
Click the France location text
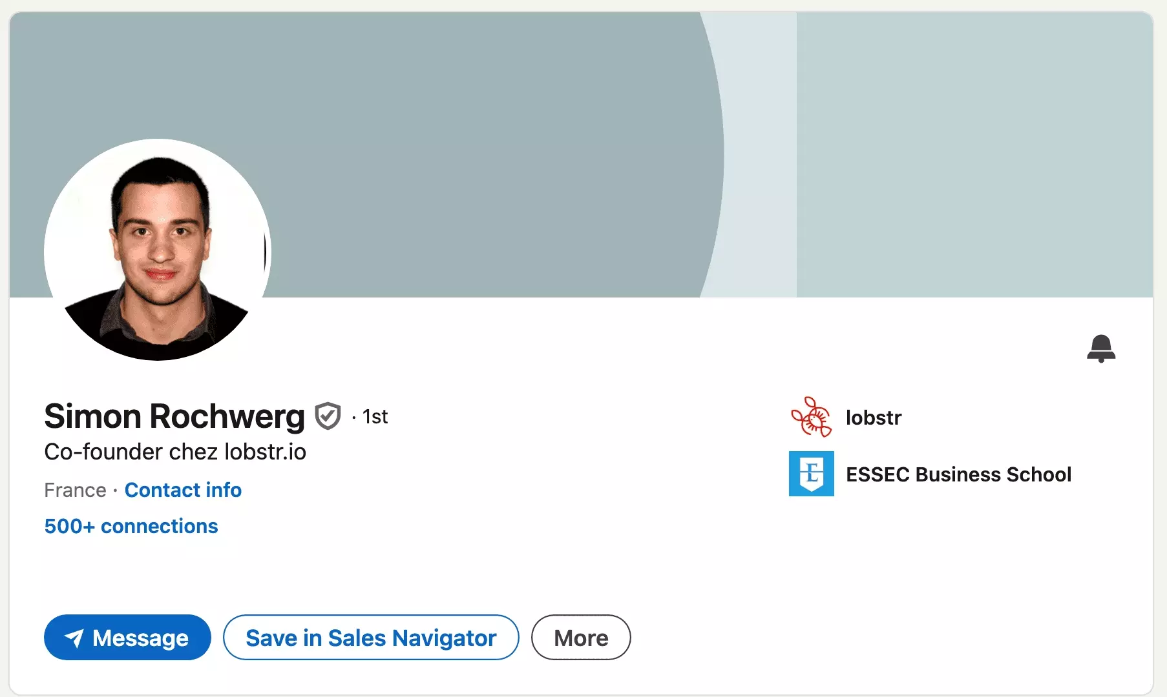(x=75, y=490)
